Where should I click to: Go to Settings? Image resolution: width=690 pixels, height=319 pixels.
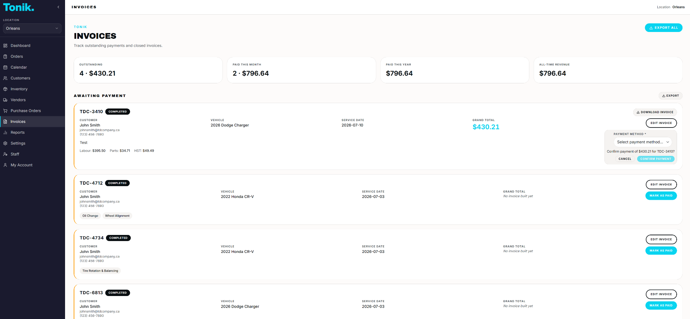click(x=32, y=143)
